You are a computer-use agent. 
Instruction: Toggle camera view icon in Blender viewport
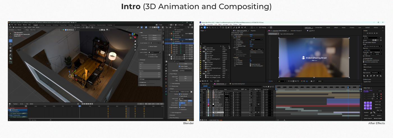click(135, 47)
